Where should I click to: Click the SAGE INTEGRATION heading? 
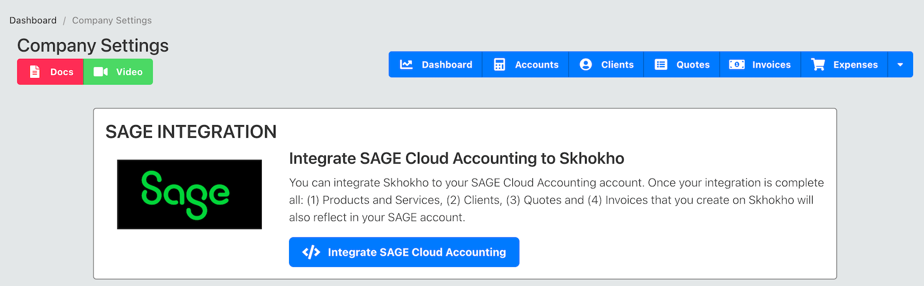[191, 132]
